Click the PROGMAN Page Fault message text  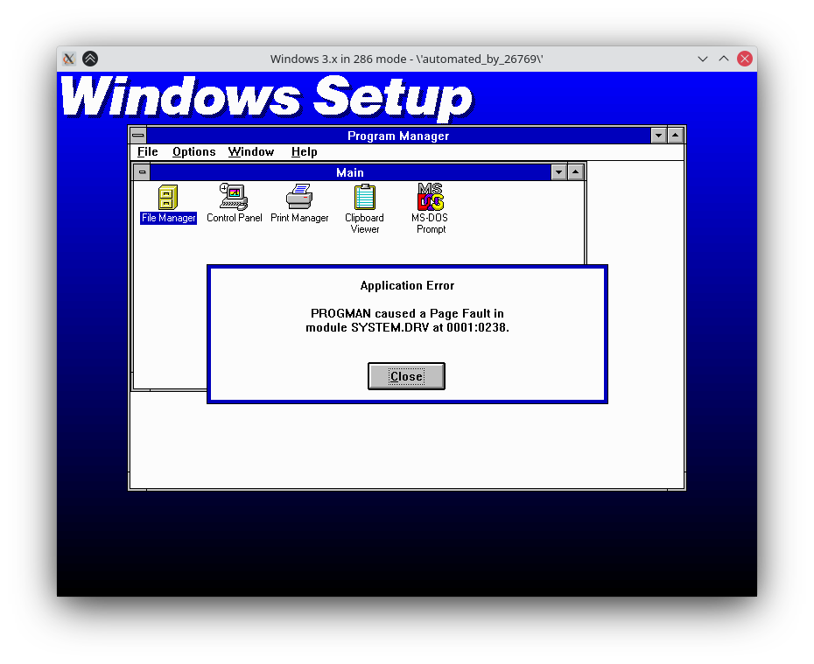coord(407,320)
